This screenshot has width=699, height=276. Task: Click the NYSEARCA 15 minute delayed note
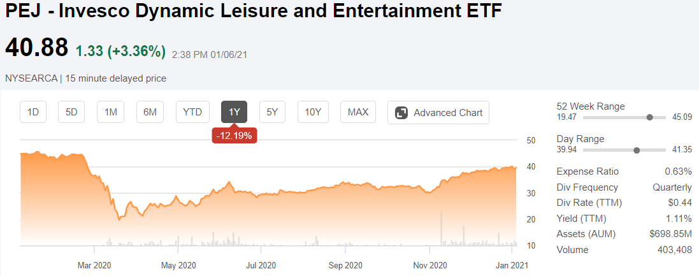[x=85, y=78]
